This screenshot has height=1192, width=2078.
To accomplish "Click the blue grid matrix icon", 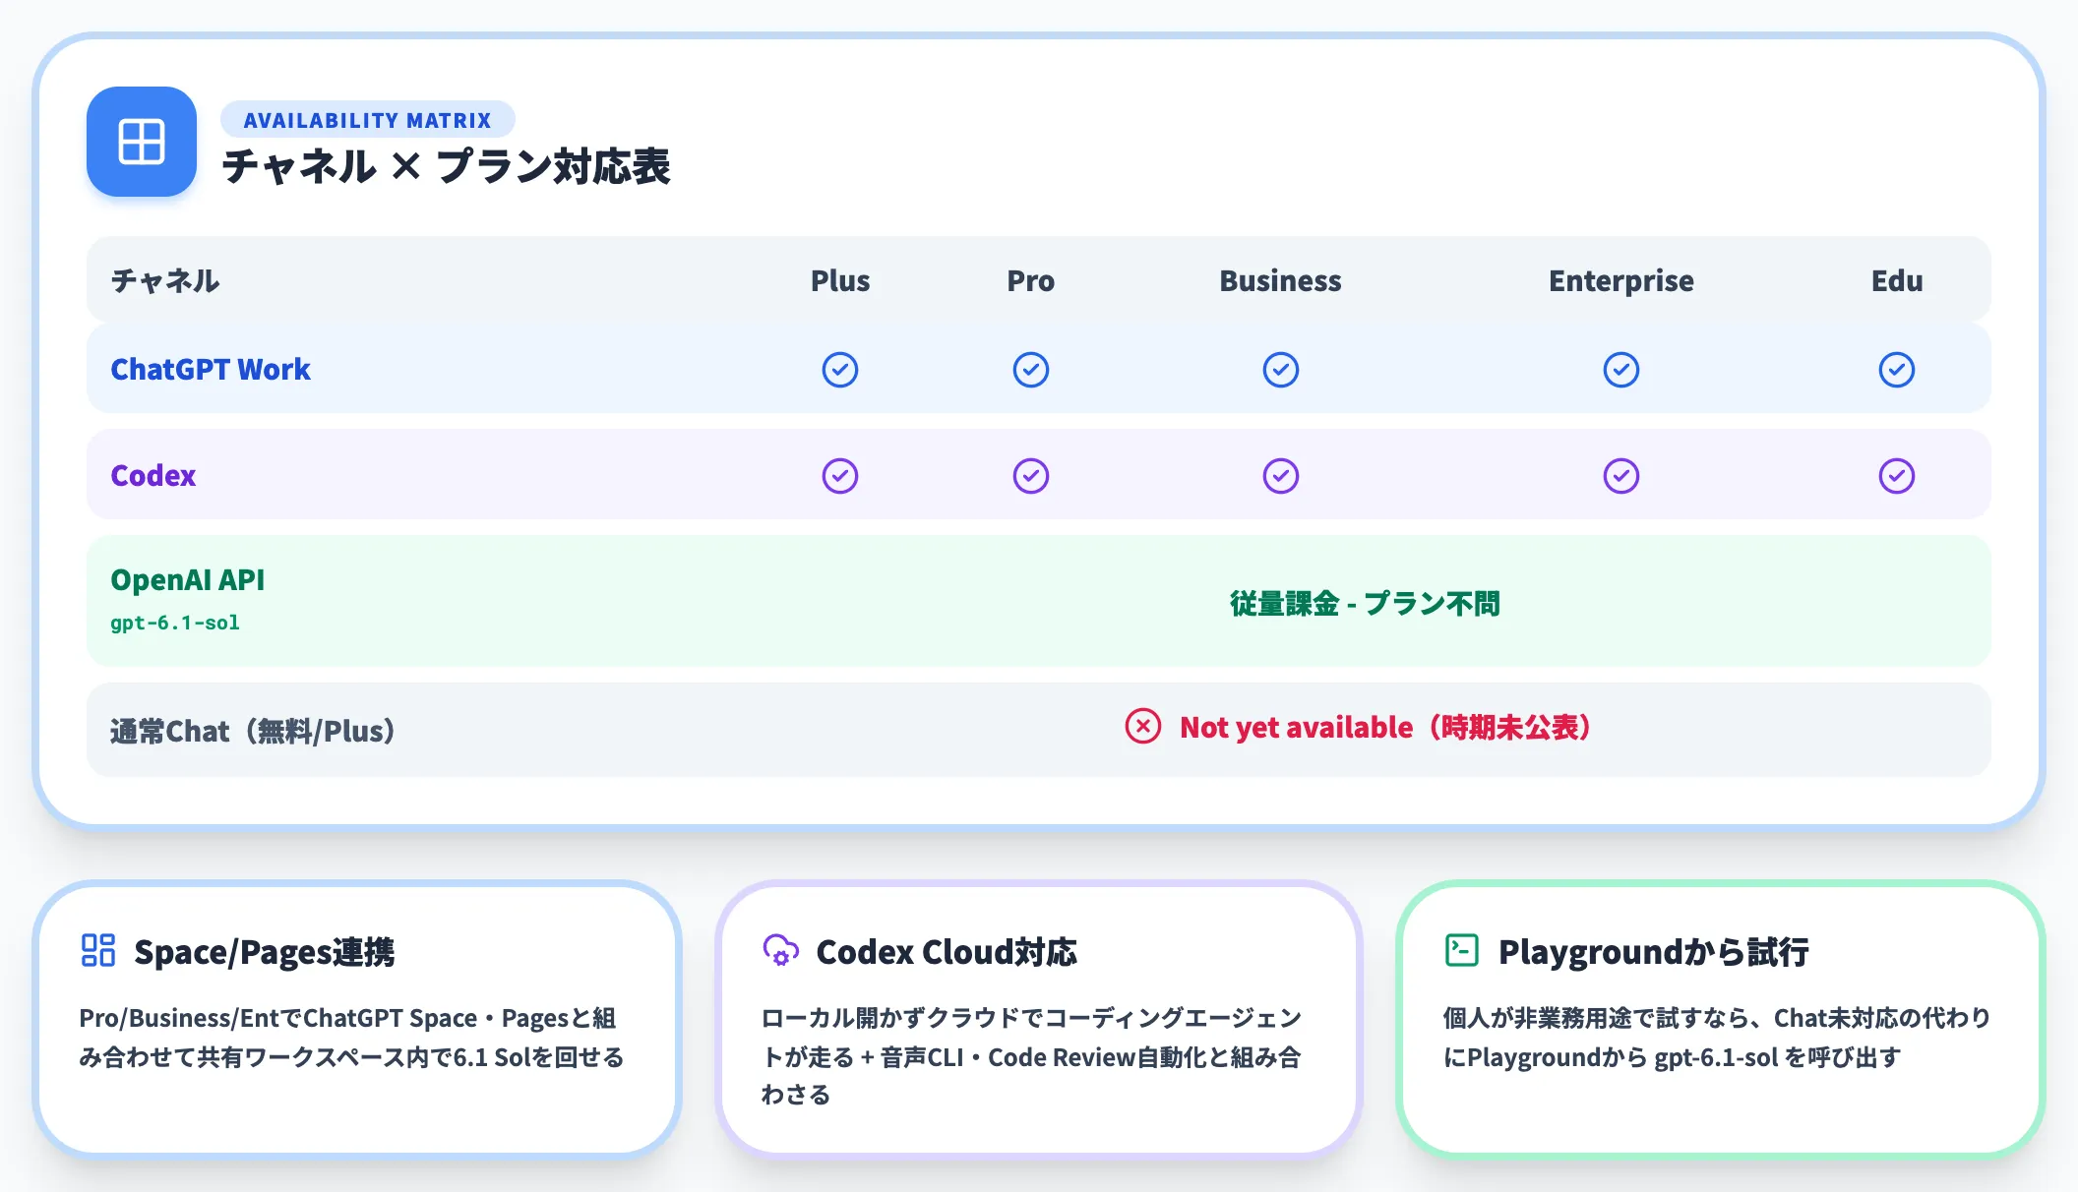I will (x=142, y=142).
